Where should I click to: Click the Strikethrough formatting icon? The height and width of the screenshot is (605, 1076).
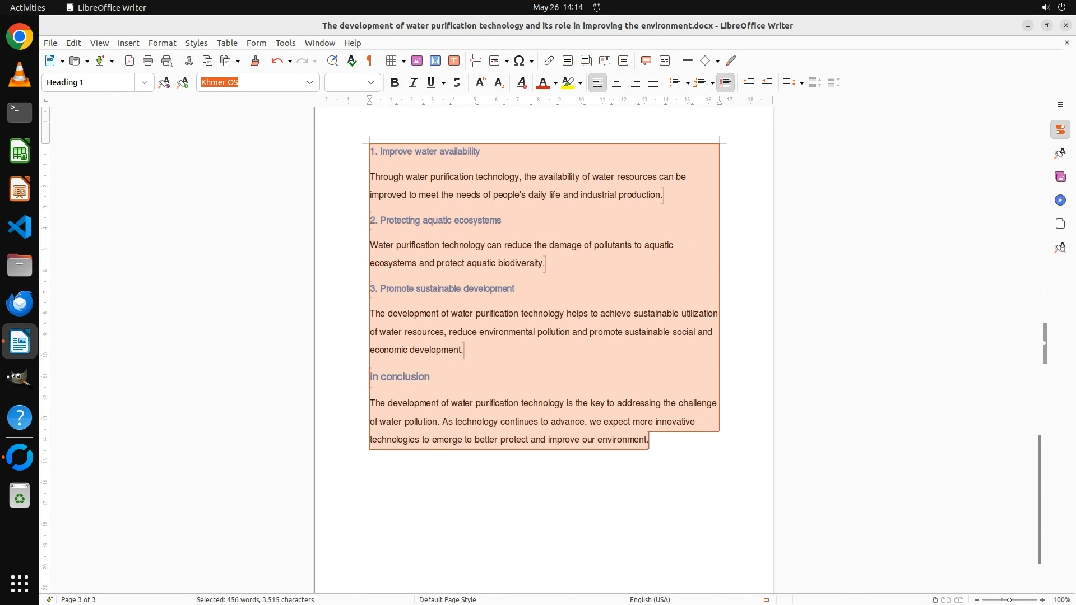pyautogui.click(x=457, y=82)
